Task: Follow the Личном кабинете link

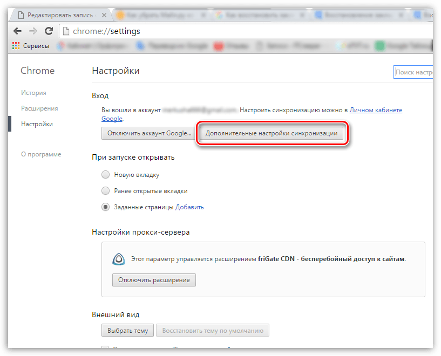Action: [376, 110]
